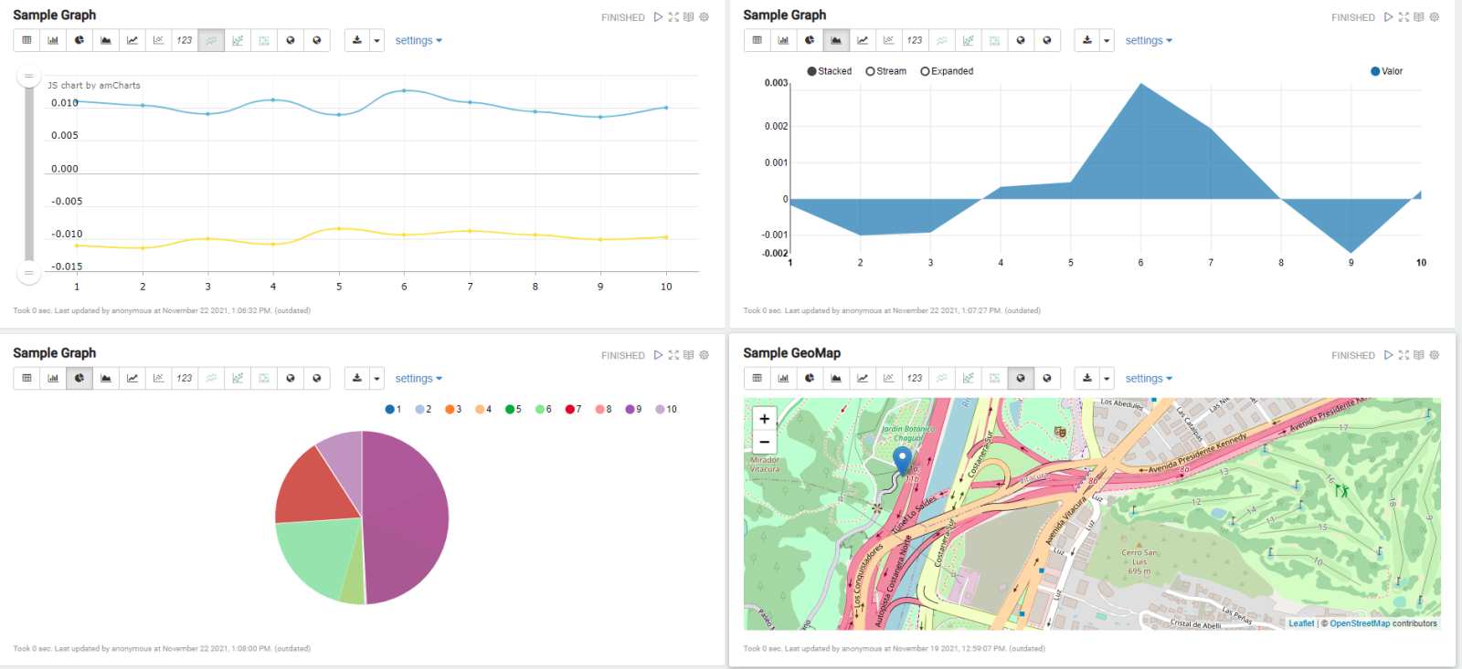Viewport: 1462px width, 669px height.
Task: Click download icon in pie chart panel
Action: 357,378
